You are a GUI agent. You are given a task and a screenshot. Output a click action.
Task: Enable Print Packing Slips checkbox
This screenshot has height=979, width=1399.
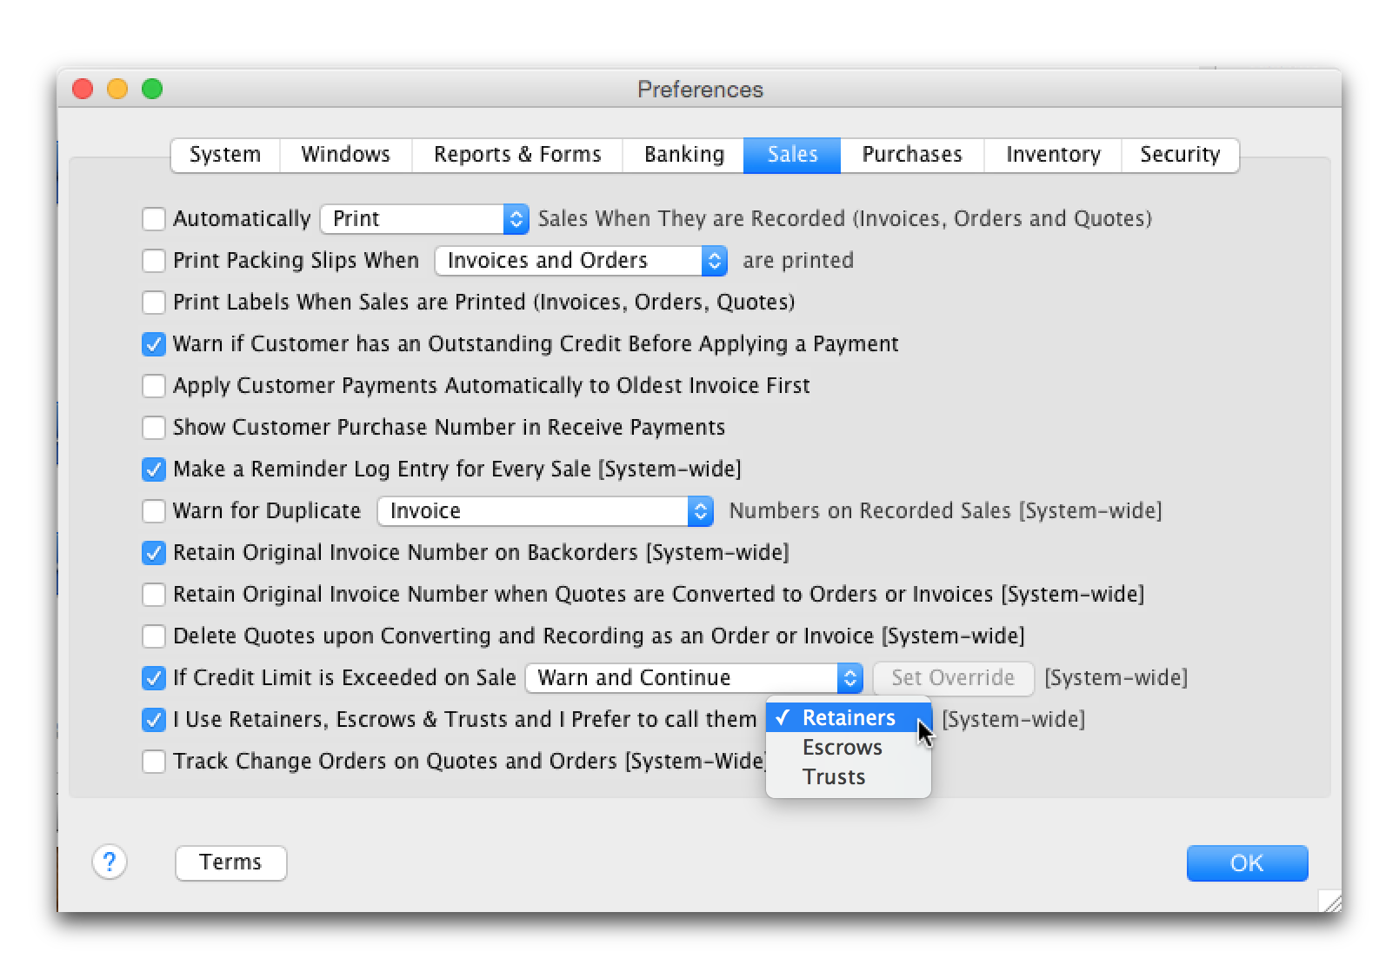(x=154, y=261)
